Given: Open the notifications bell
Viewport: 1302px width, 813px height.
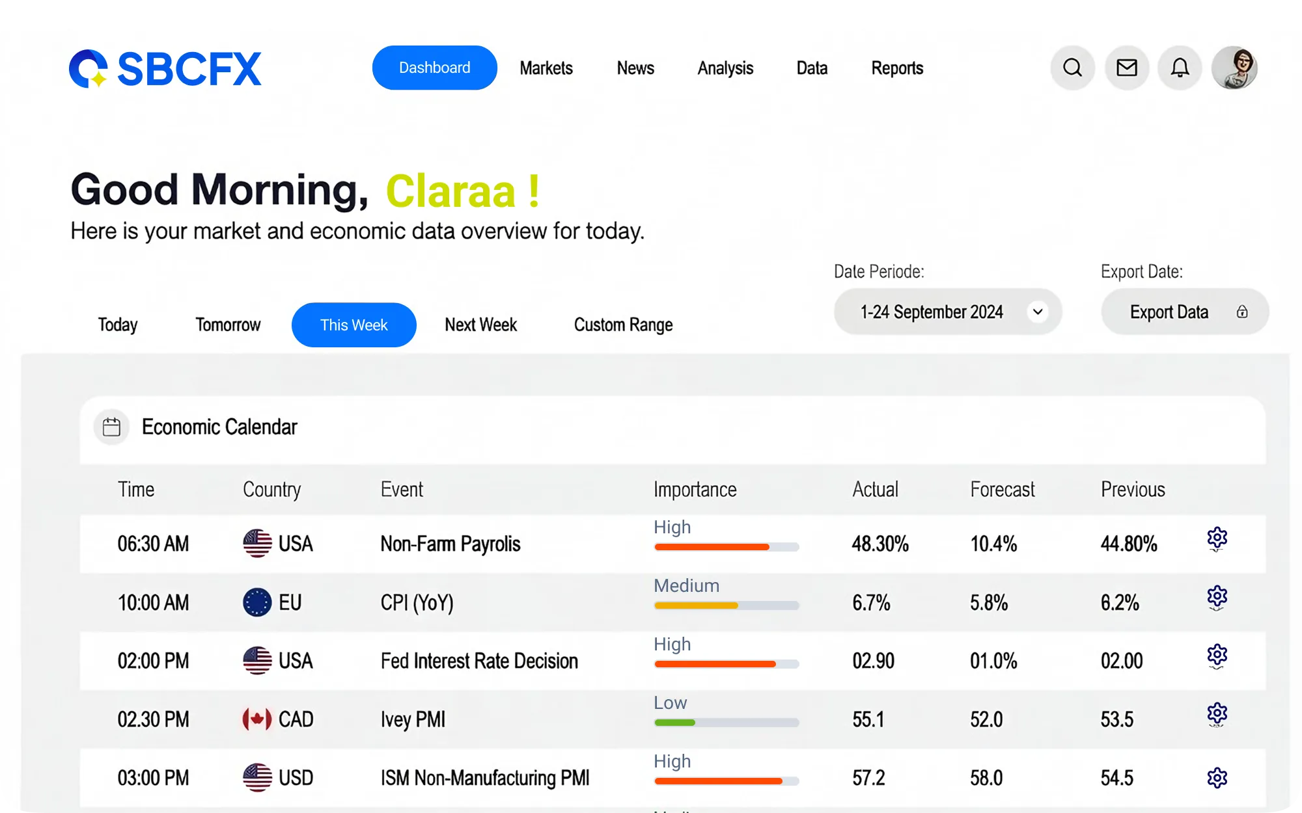Looking at the screenshot, I should pyautogui.click(x=1180, y=68).
